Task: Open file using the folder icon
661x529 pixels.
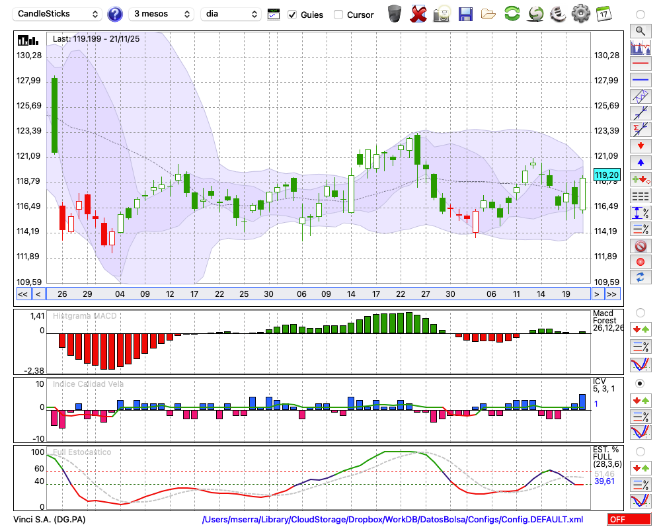Action: tap(488, 15)
